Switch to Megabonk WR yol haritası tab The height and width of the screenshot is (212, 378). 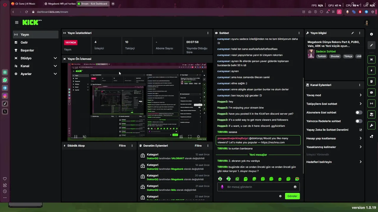(x=60, y=4)
